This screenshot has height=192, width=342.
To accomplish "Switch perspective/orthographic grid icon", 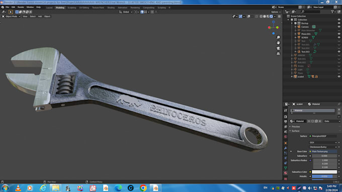I will tap(278, 54).
